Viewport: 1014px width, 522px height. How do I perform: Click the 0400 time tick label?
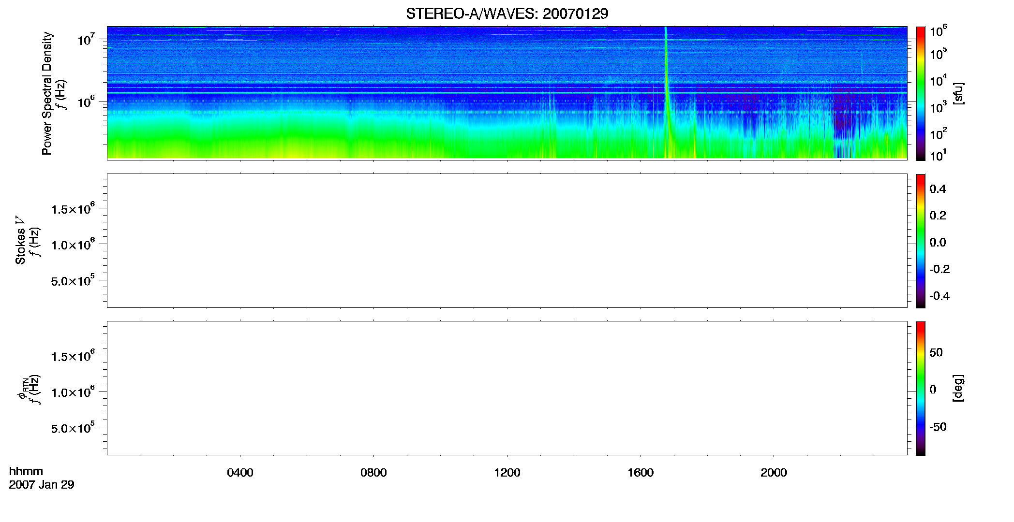[240, 473]
